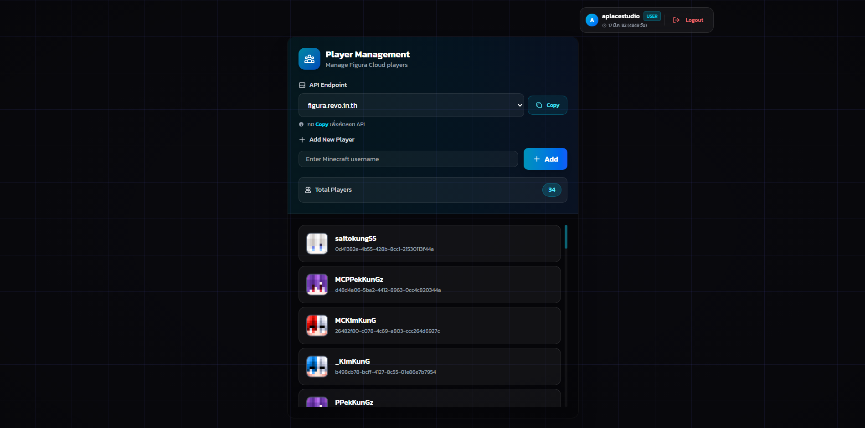
Task: Click Logout to sign out
Action: [x=694, y=20]
